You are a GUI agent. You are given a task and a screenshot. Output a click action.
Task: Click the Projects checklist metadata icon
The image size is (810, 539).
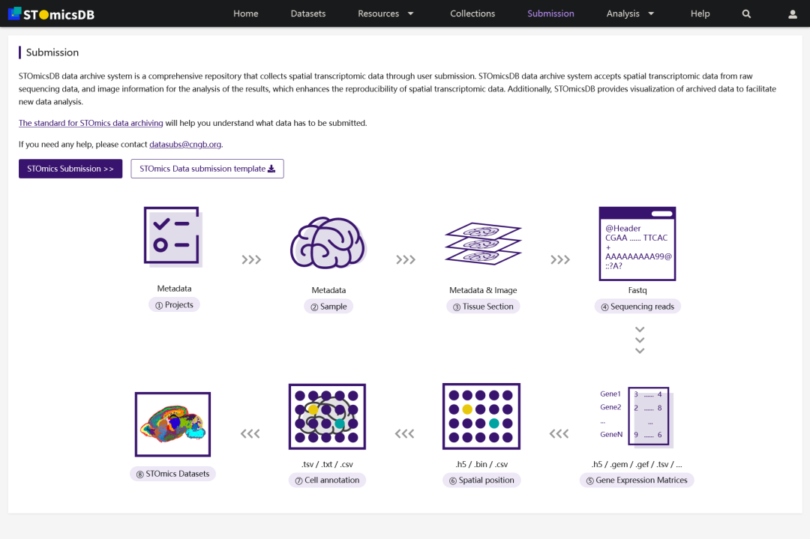173,237
